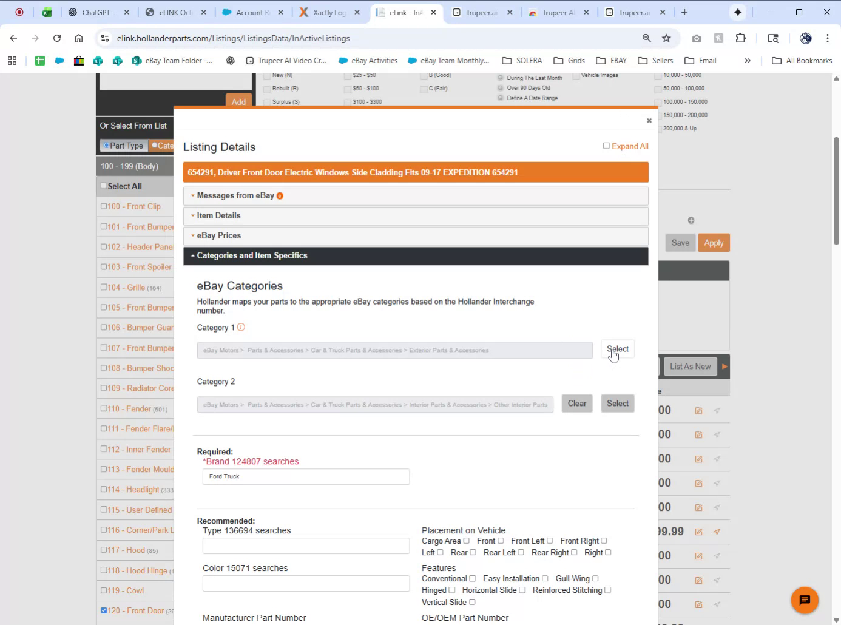Expand the eBay Prices section

[x=416, y=236]
